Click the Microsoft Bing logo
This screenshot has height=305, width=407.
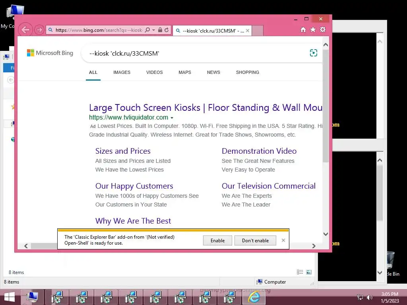pos(50,53)
